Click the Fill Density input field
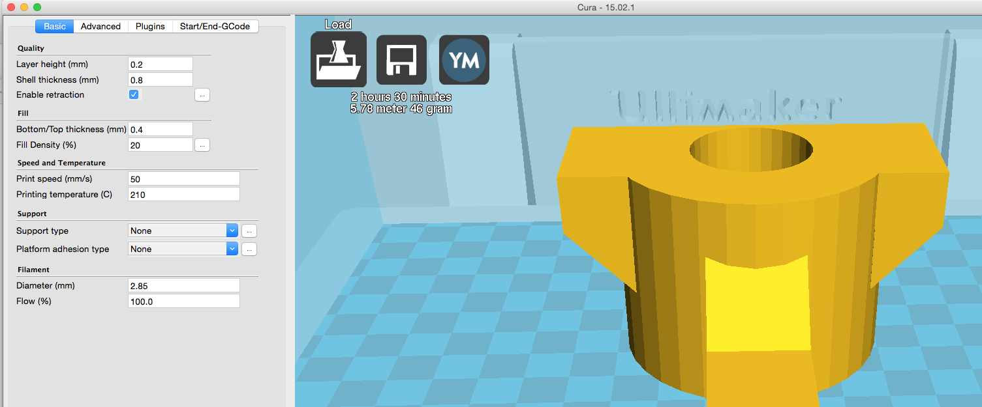982x407 pixels. tap(161, 145)
